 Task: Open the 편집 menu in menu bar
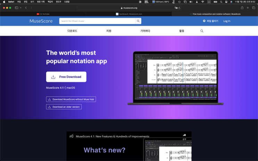(x=25, y=2)
